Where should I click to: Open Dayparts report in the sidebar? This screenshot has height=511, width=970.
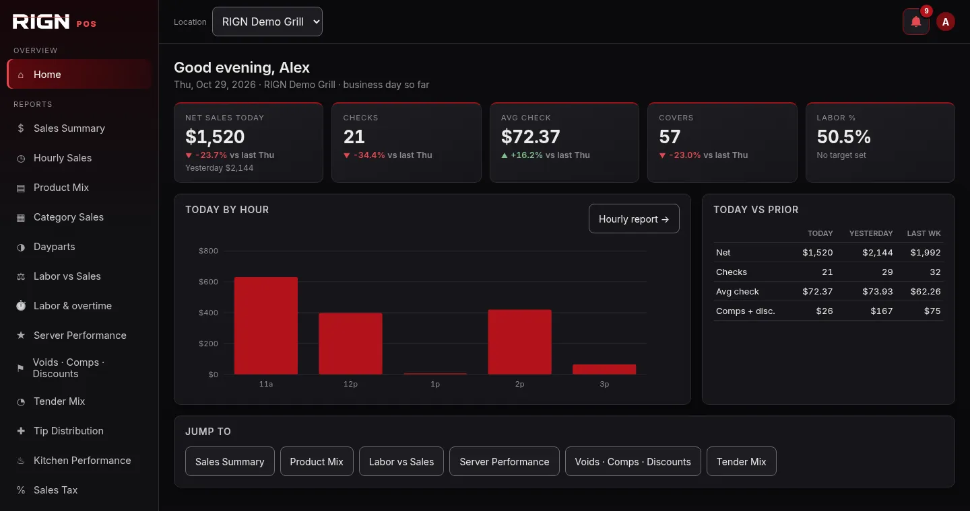[x=79, y=247]
